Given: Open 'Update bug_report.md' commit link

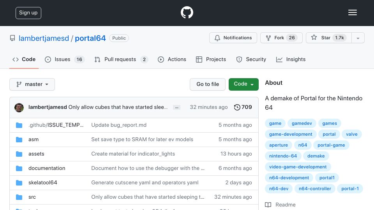Looking at the screenshot, I should pyautogui.click(x=119, y=125).
